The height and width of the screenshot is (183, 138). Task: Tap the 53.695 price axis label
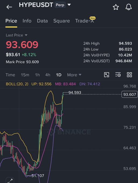tap(130, 168)
